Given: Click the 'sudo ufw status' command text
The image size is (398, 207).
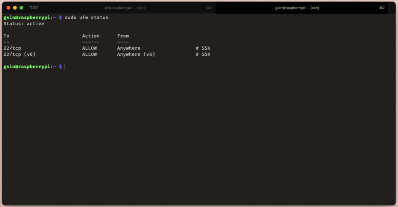Looking at the screenshot, I should pos(87,17).
